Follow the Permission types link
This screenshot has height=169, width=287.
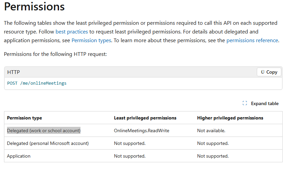(91, 40)
